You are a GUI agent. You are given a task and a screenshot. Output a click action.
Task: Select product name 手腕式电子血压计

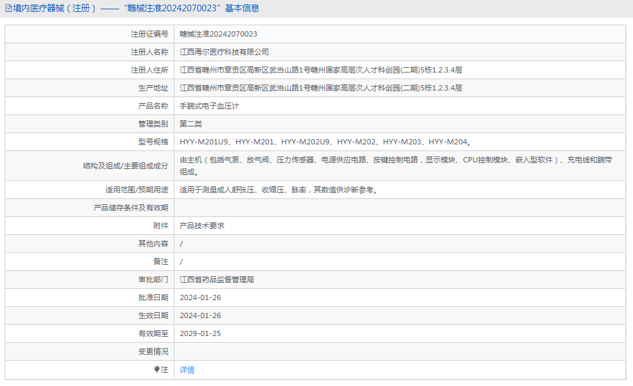tap(209, 106)
